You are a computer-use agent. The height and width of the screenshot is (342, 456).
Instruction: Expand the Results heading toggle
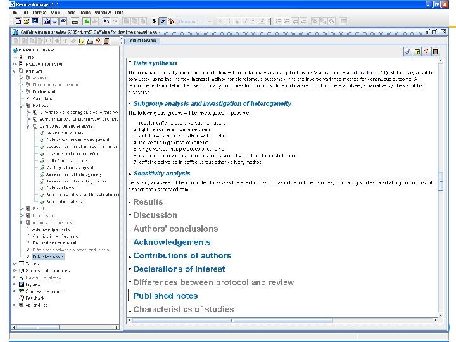130,201
